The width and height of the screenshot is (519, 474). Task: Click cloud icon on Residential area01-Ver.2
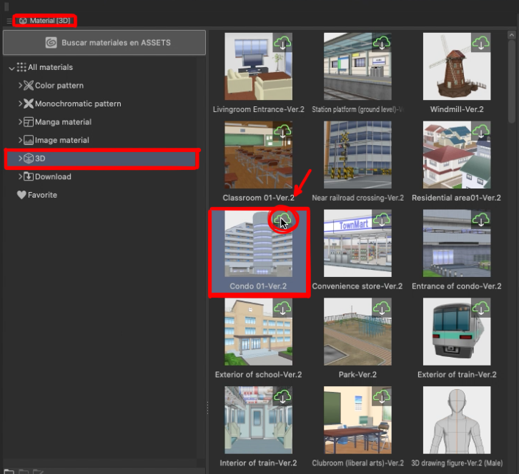(x=481, y=131)
